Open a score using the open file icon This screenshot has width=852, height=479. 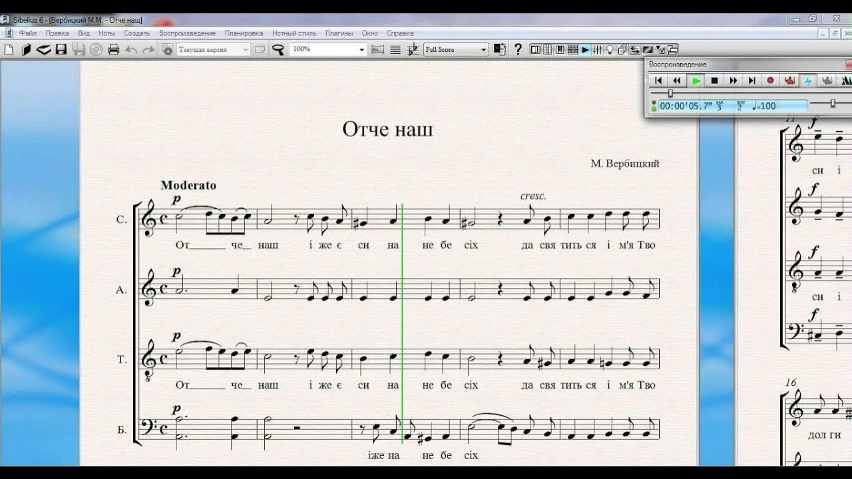[26, 49]
